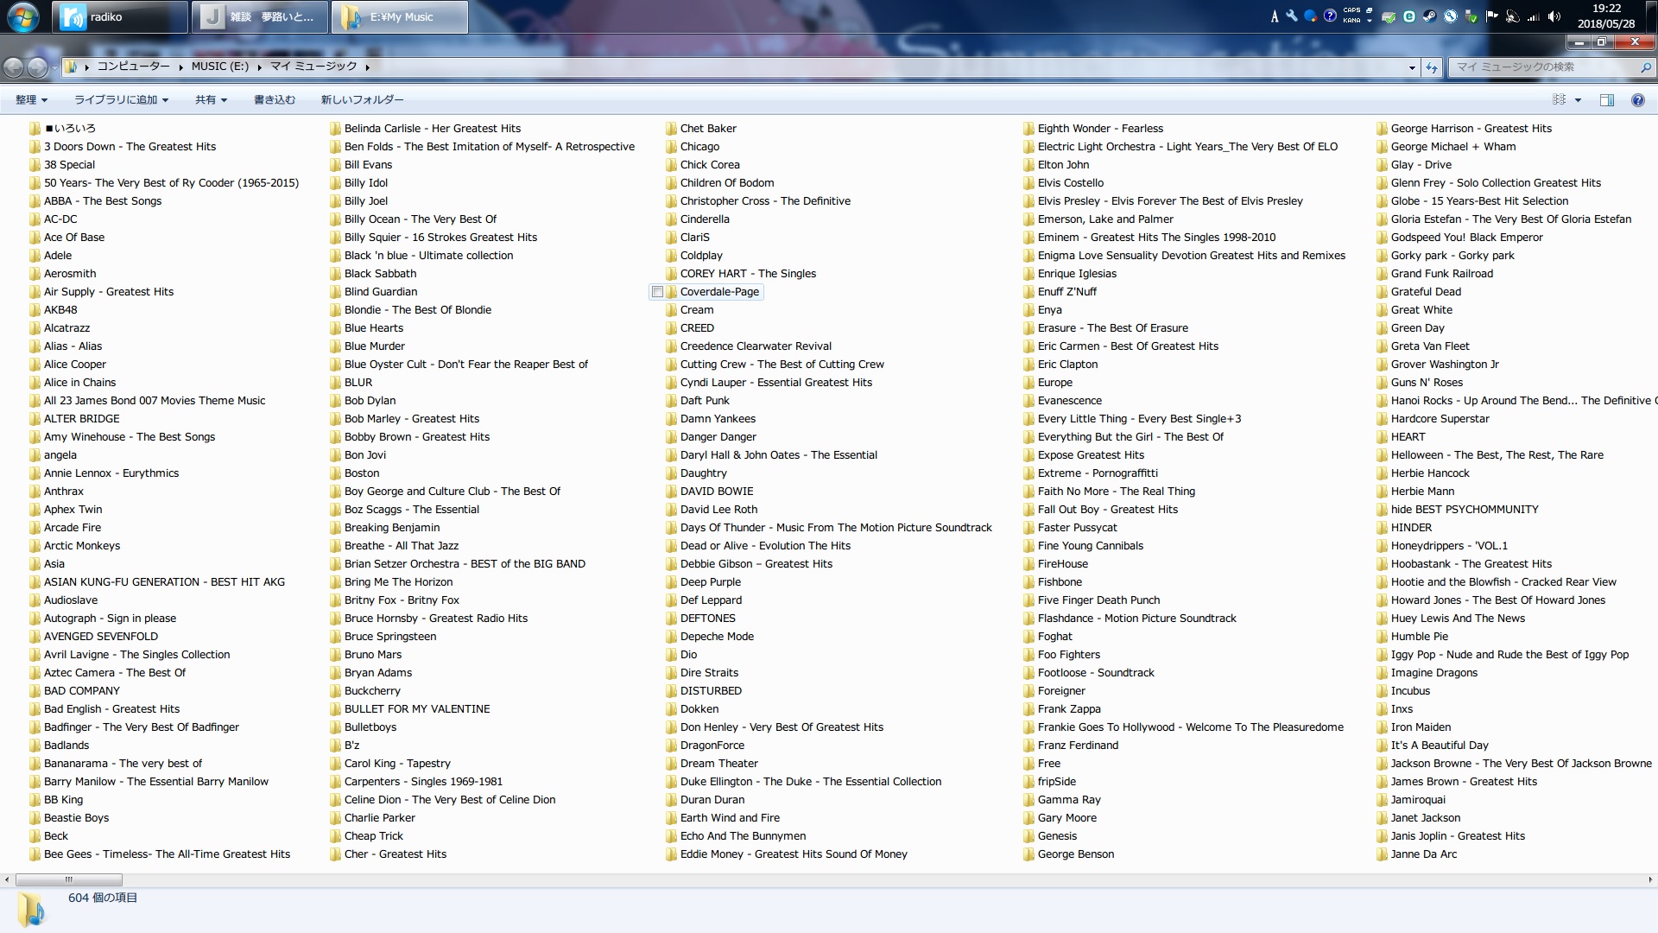Viewport: 1658px width, 933px height.
Task: Select the Green Day folder
Action: pos(1410,328)
